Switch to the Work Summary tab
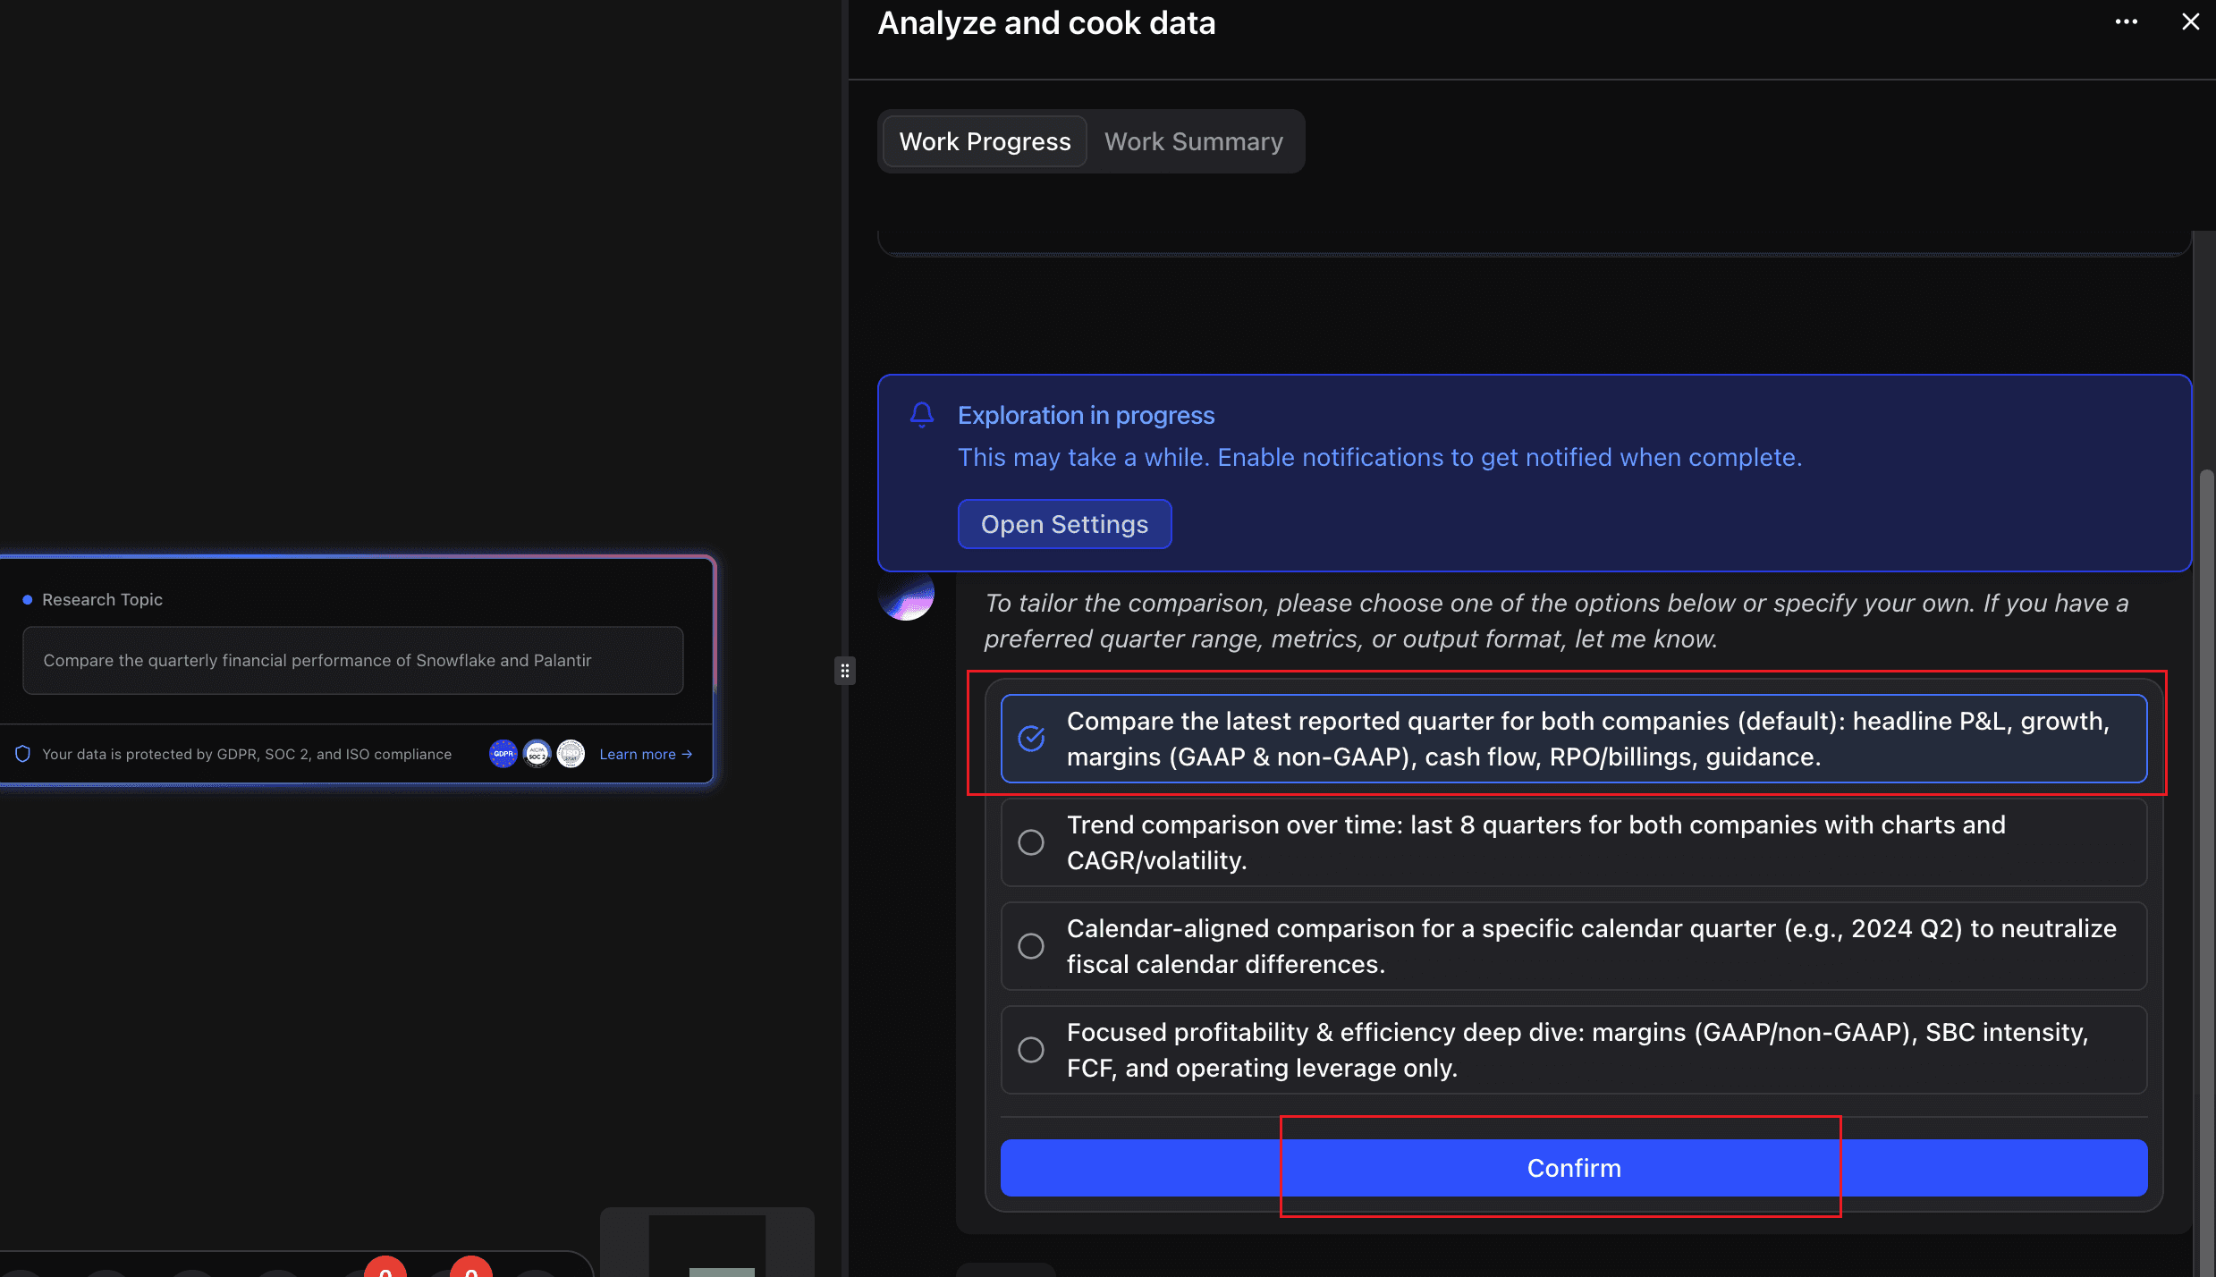Image resolution: width=2216 pixels, height=1277 pixels. [x=1193, y=141]
